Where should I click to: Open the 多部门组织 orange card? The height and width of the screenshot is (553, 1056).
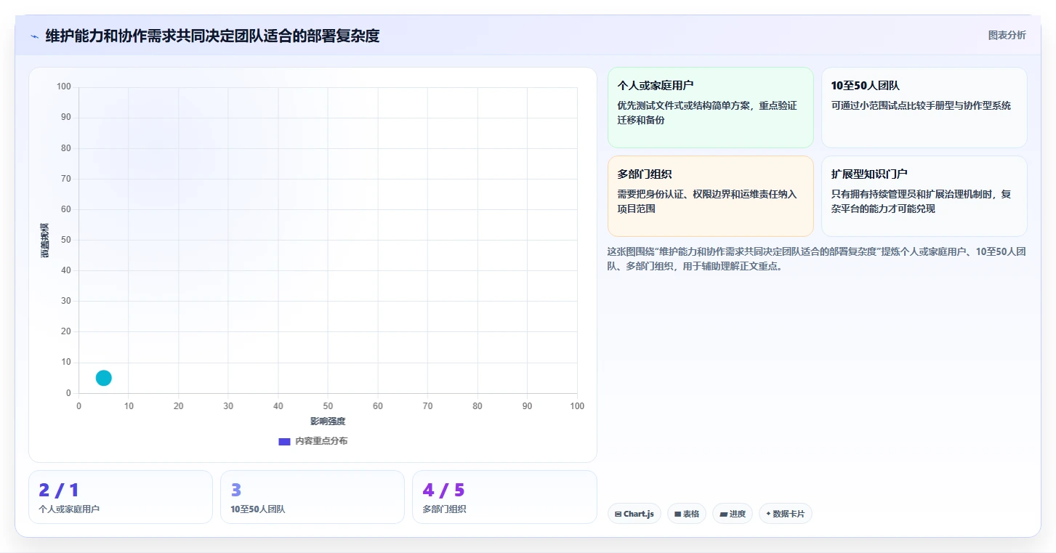point(710,196)
